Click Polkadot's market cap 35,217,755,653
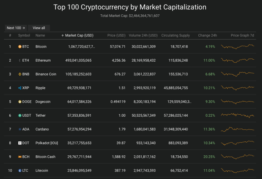 click(x=79, y=143)
